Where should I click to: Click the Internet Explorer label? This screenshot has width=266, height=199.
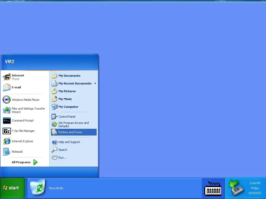[x=23, y=141]
